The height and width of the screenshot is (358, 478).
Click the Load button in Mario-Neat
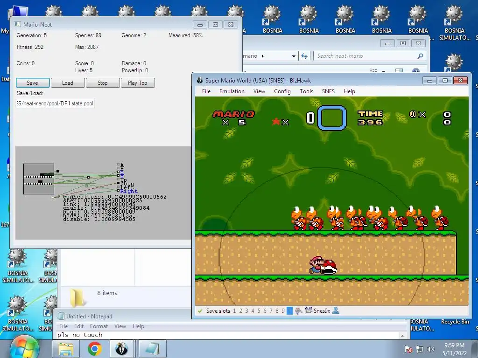tap(68, 83)
